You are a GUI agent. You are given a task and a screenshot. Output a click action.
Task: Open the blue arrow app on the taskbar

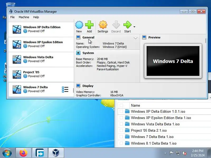click(x=40, y=153)
